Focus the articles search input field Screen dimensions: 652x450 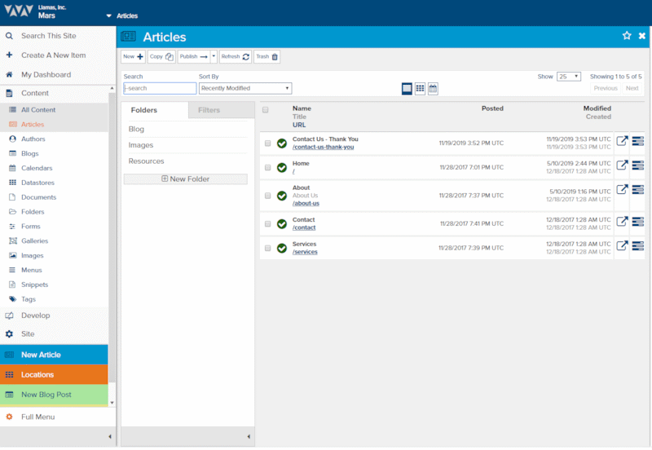[x=160, y=88]
